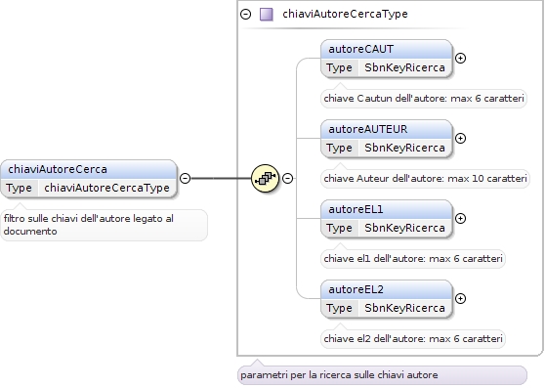
Task: Select the autoreEL2 element name
Action: click(356, 289)
